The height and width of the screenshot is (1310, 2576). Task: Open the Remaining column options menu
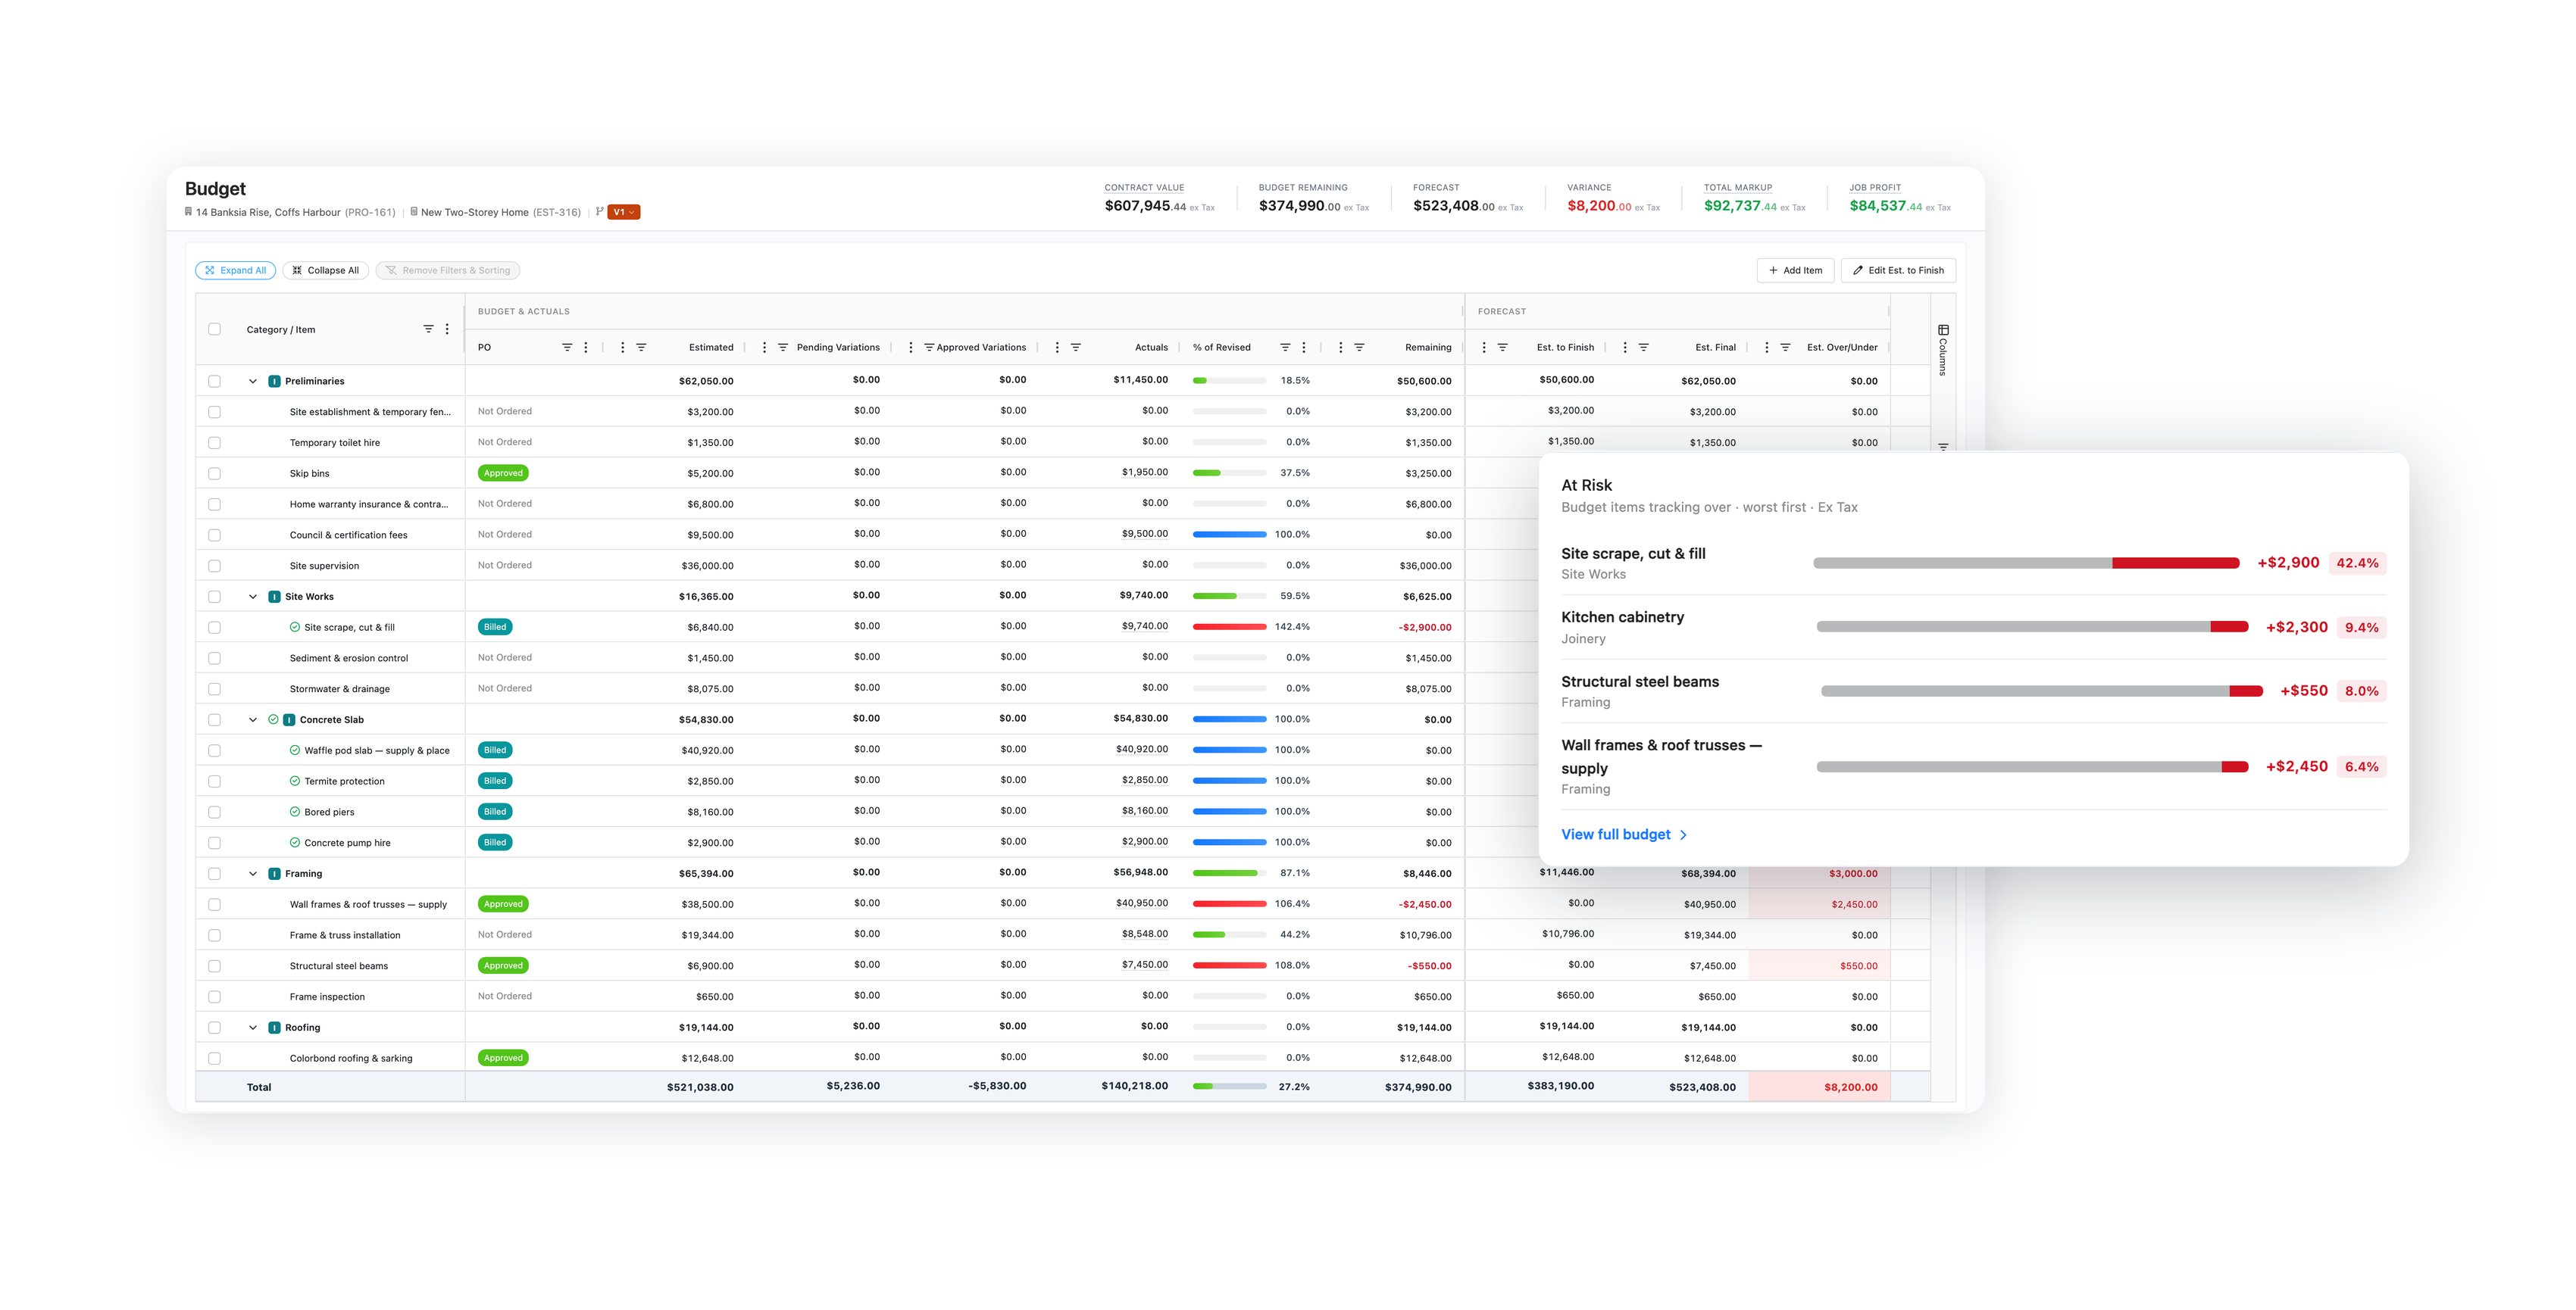1340,347
